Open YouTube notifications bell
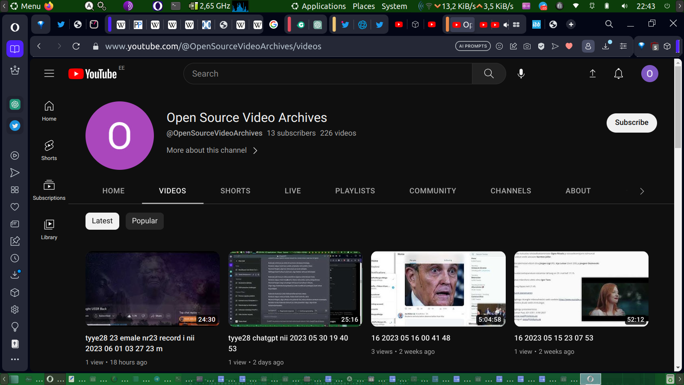The image size is (684, 385). pyautogui.click(x=618, y=74)
